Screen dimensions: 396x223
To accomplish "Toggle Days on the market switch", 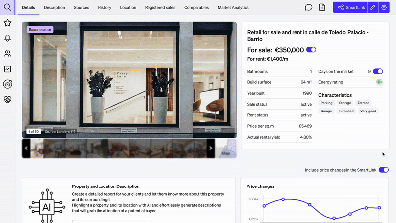I will pos(378,71).
